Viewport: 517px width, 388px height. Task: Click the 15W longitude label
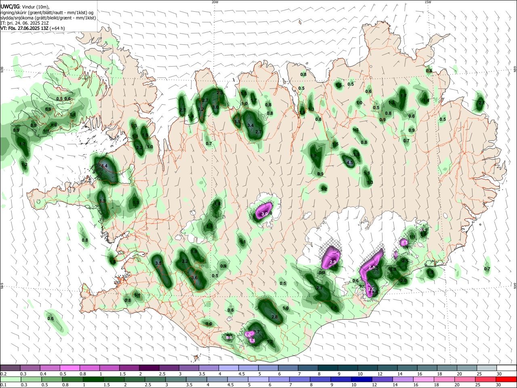coord(428,2)
